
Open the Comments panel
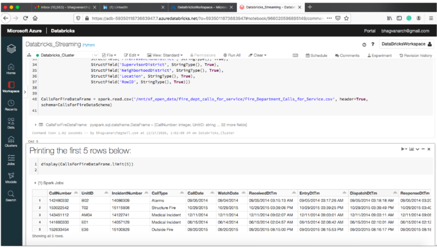tap(347, 55)
